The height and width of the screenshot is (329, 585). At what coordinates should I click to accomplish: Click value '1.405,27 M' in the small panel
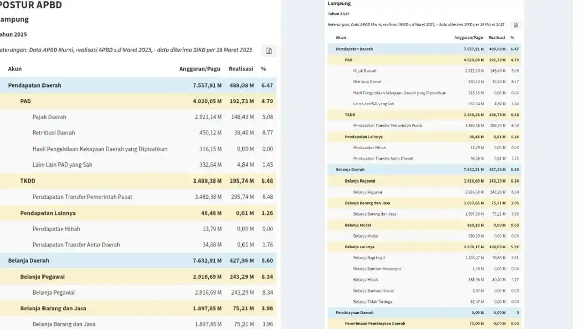pos(473,258)
